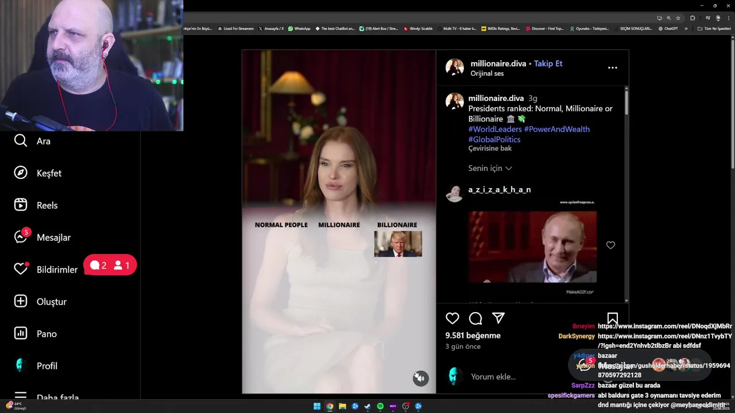Open Anasayfa / X bookmark
This screenshot has height=413, width=735.
[x=271, y=29]
